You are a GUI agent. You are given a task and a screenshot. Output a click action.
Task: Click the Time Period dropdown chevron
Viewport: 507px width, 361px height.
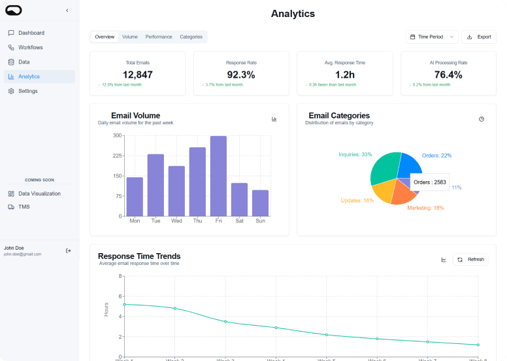pos(451,37)
